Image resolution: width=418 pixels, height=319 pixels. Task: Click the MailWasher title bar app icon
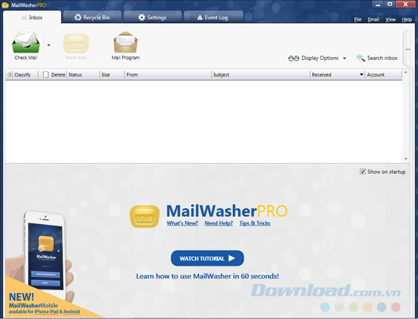(5, 5)
